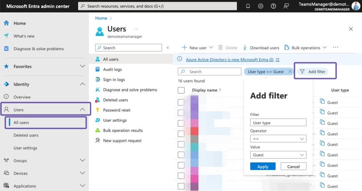The height and width of the screenshot is (191, 362).
Task: Select All users in the blade menu
Action: [131, 59]
